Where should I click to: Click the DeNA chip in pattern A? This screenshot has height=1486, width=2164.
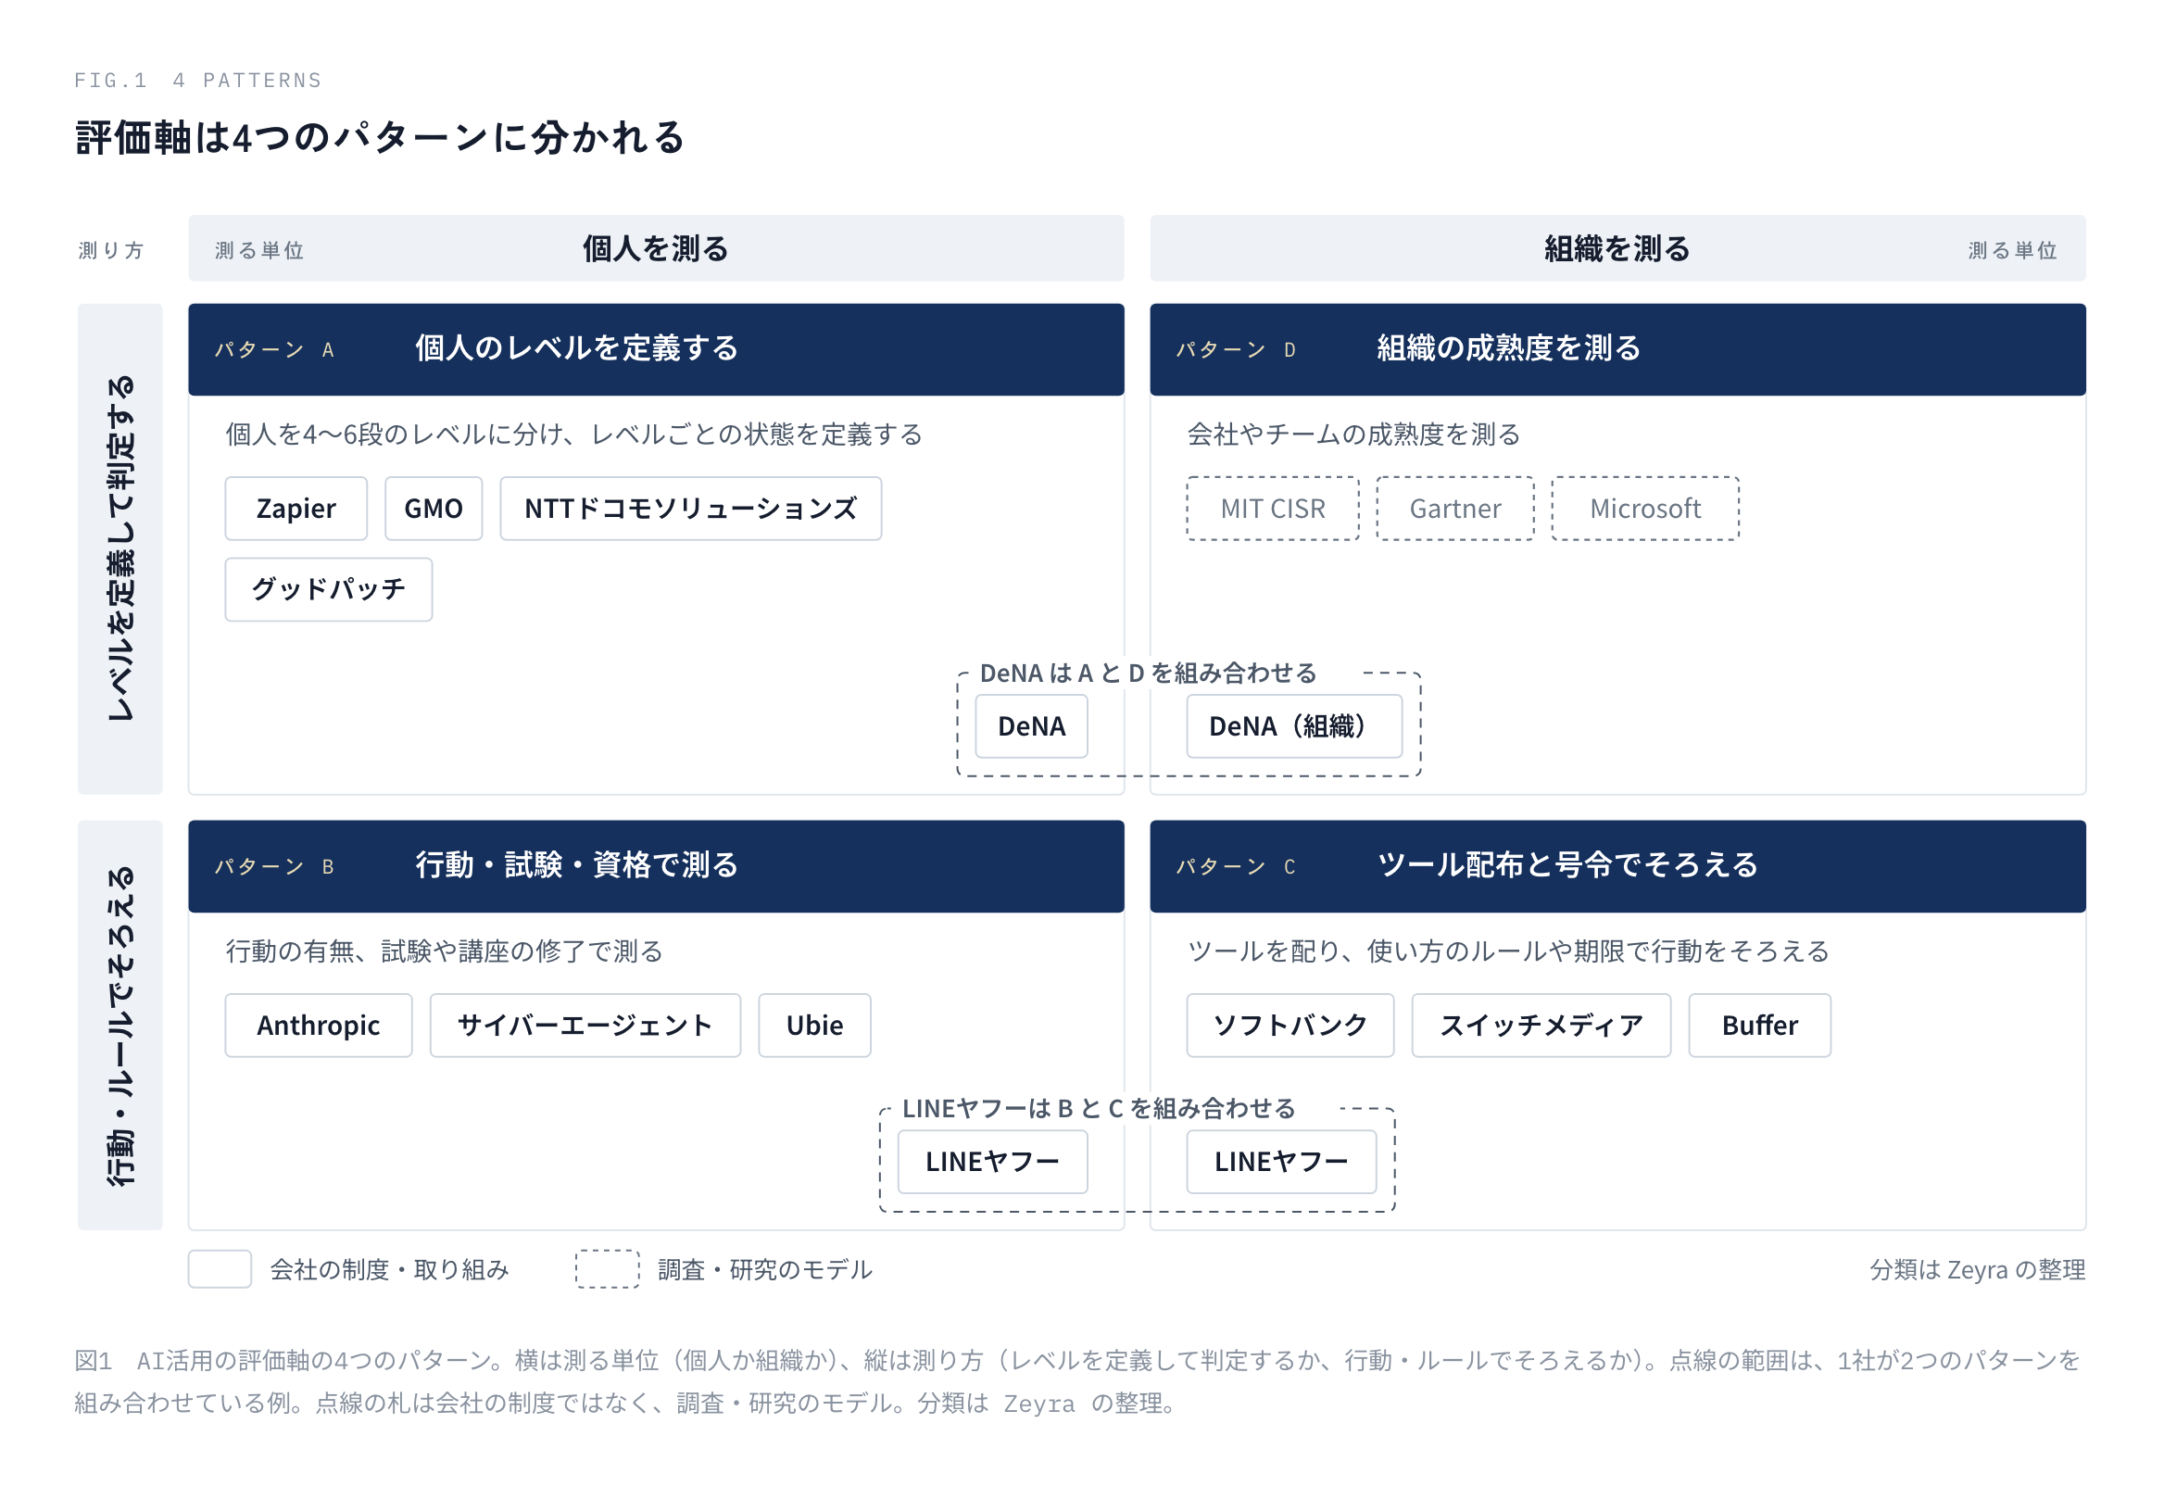coord(1032,726)
